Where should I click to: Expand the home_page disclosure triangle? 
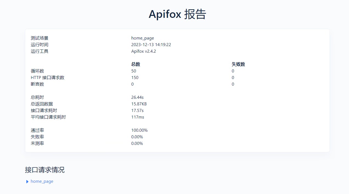27,182
